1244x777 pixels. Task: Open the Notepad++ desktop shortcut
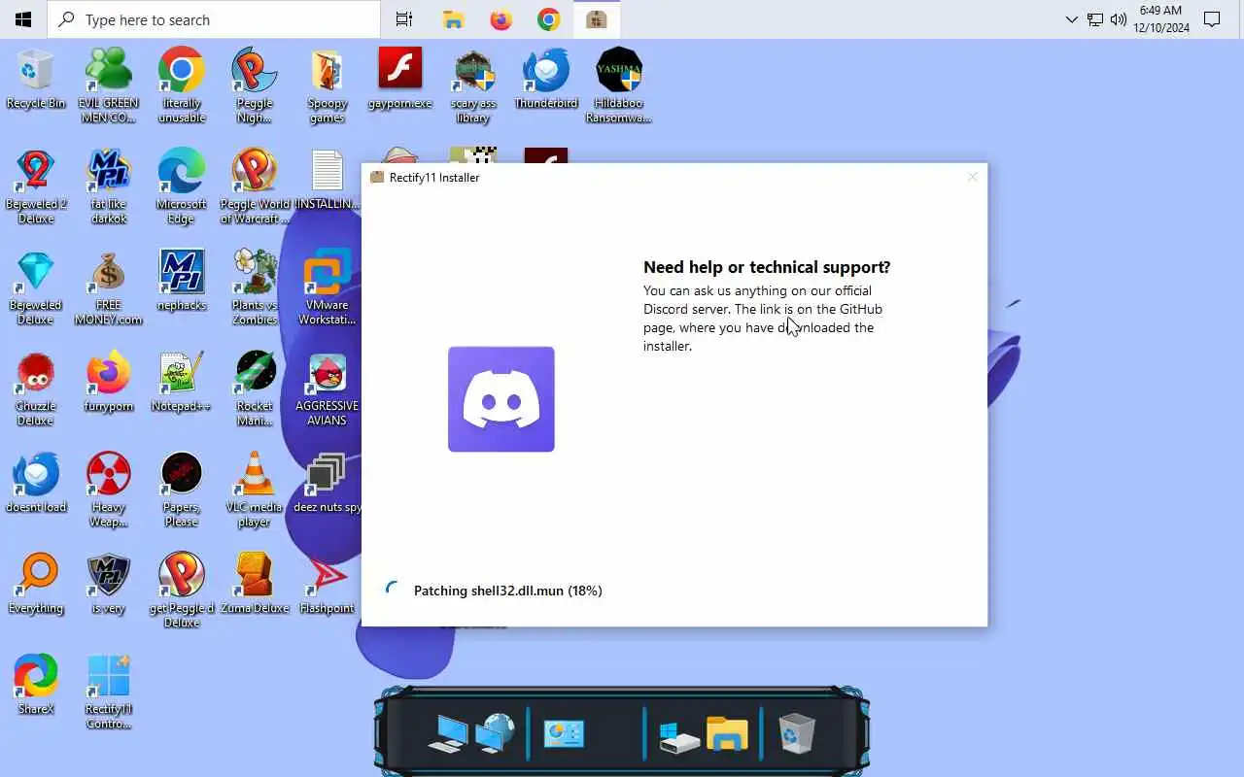pyautogui.click(x=182, y=383)
